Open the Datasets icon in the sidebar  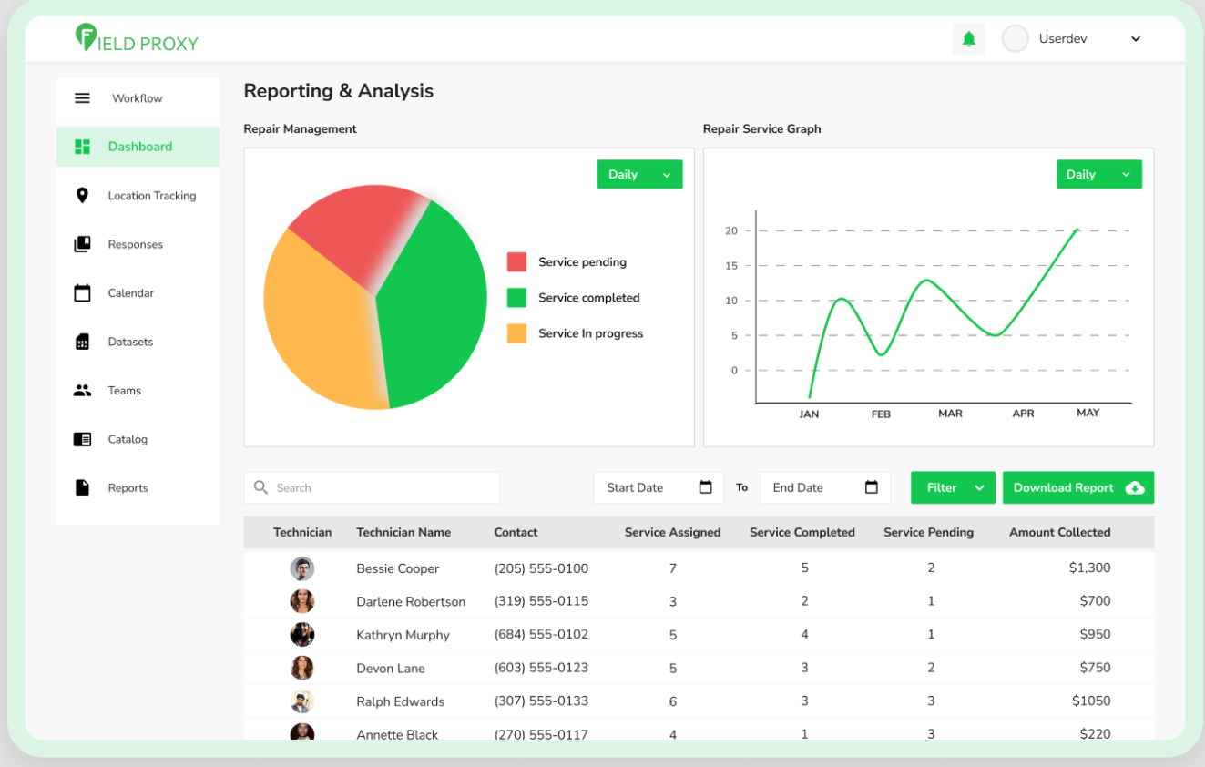coord(82,342)
